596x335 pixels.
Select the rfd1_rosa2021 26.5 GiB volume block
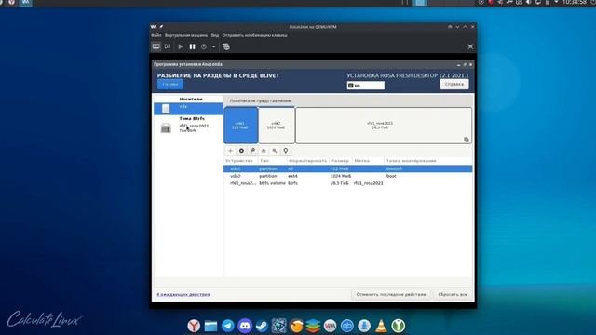[x=384, y=126]
